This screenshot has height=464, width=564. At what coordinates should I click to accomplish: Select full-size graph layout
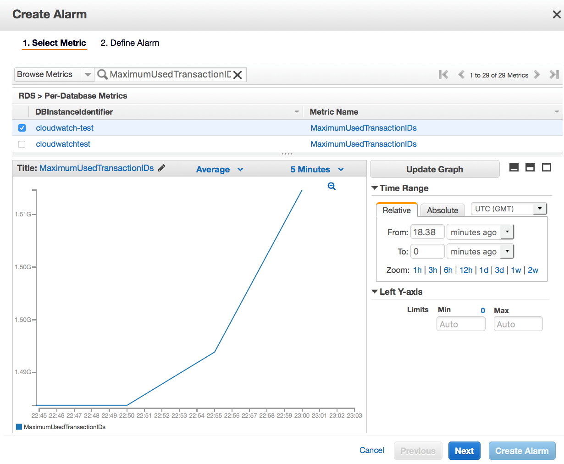[547, 167]
